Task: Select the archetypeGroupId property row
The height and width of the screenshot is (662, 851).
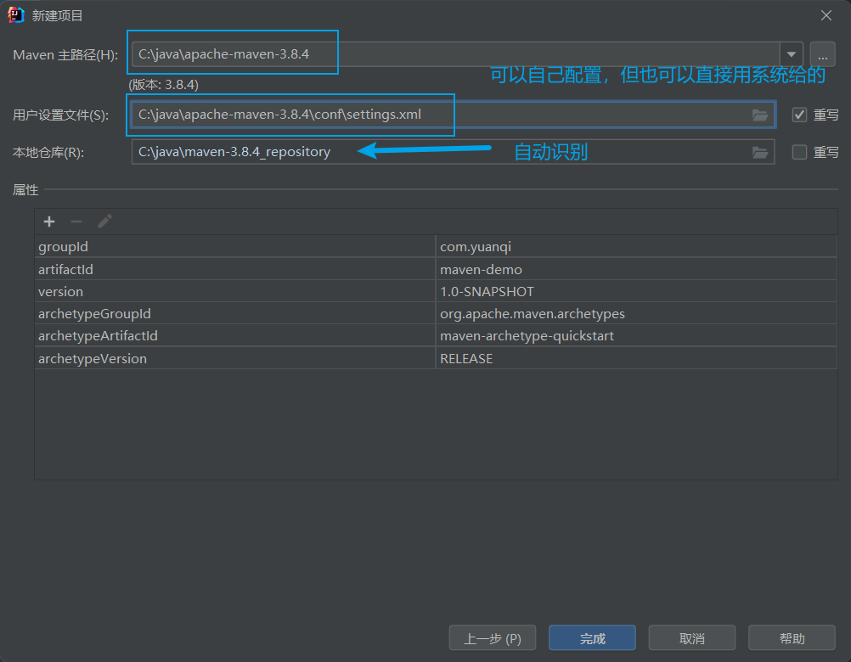Action: click(x=436, y=313)
